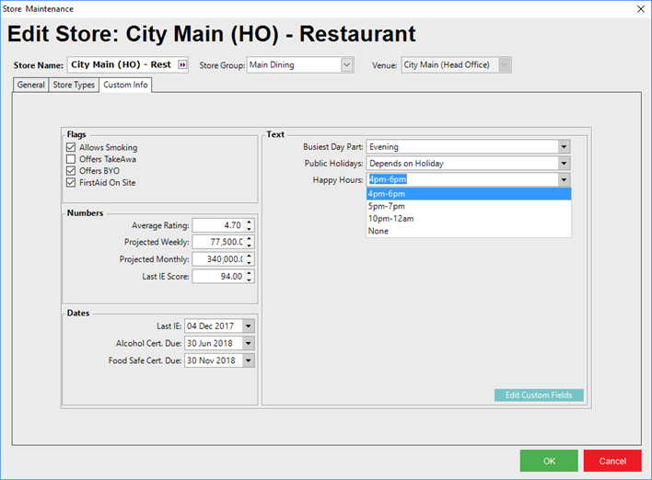652x480 pixels.
Task: Click the Edit Custom Fields button
Action: point(539,395)
